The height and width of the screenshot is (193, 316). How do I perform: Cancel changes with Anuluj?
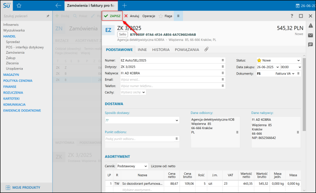pyautogui.click(x=132, y=16)
